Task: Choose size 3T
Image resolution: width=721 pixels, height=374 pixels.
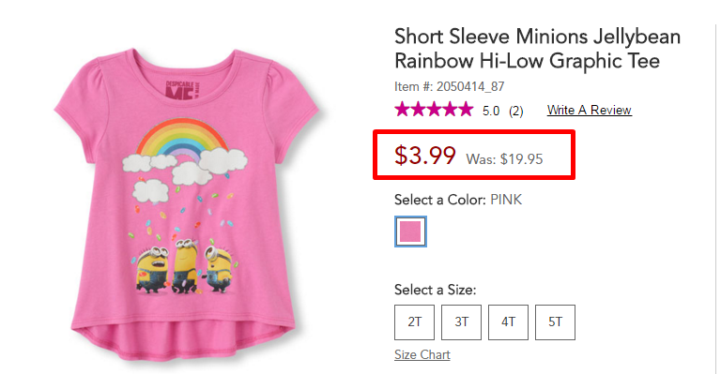Action: coord(461,322)
